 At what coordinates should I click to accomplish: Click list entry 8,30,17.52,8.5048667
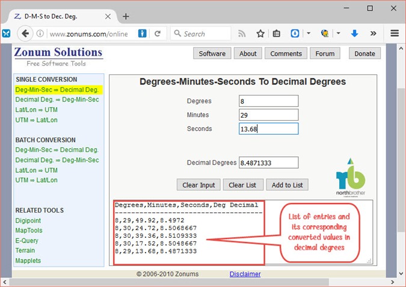point(156,244)
